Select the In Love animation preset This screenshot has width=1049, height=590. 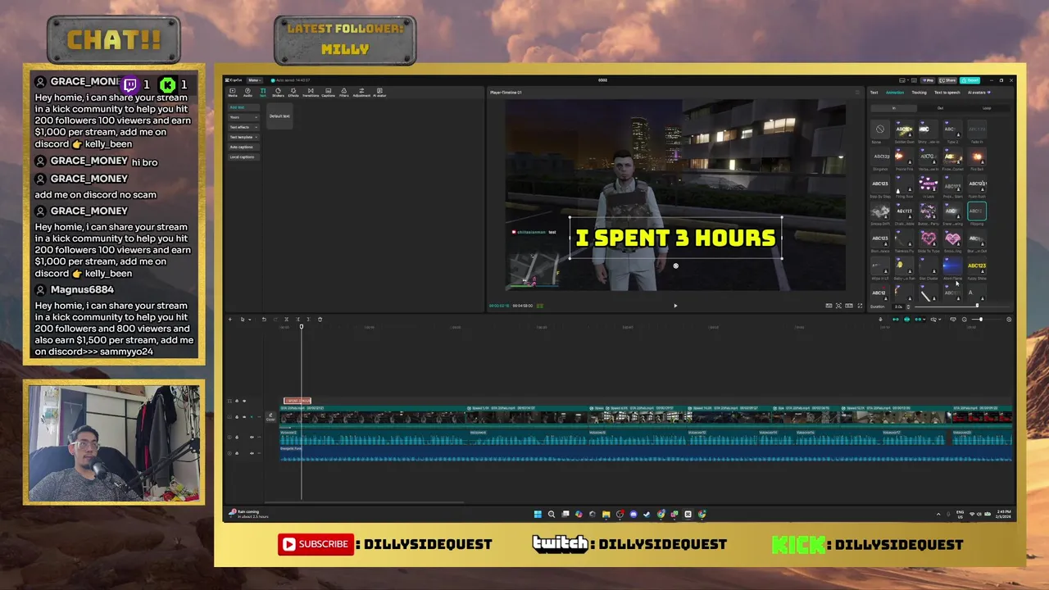[929, 184]
